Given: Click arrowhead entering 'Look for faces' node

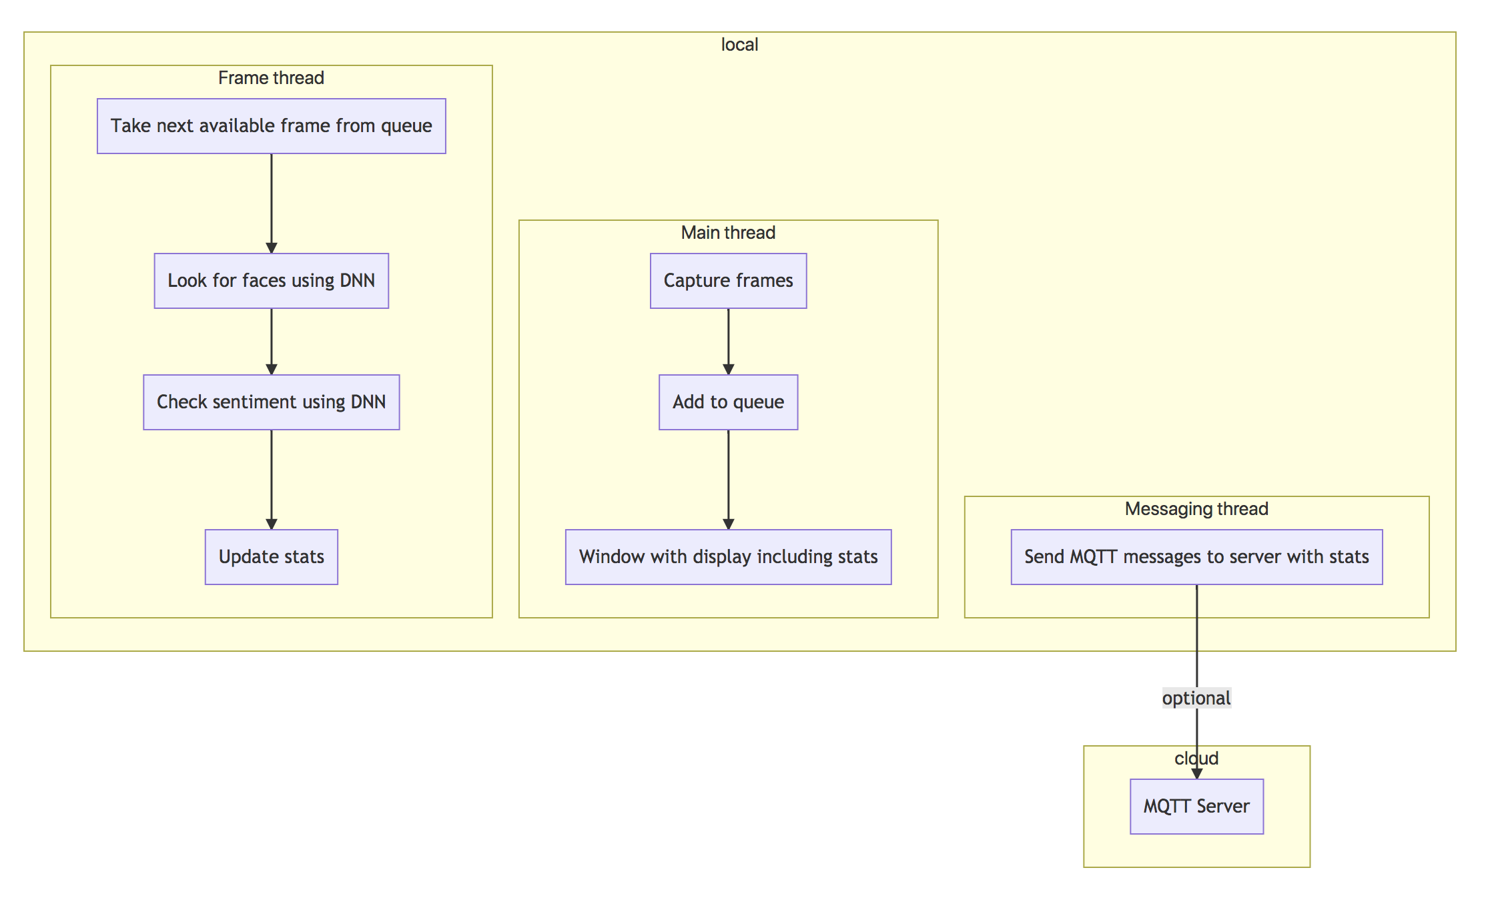Looking at the screenshot, I should 271,248.
